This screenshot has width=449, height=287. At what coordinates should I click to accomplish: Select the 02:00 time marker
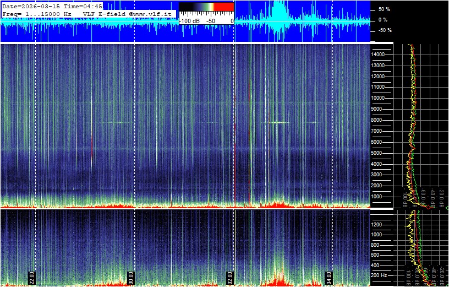tap(230, 278)
